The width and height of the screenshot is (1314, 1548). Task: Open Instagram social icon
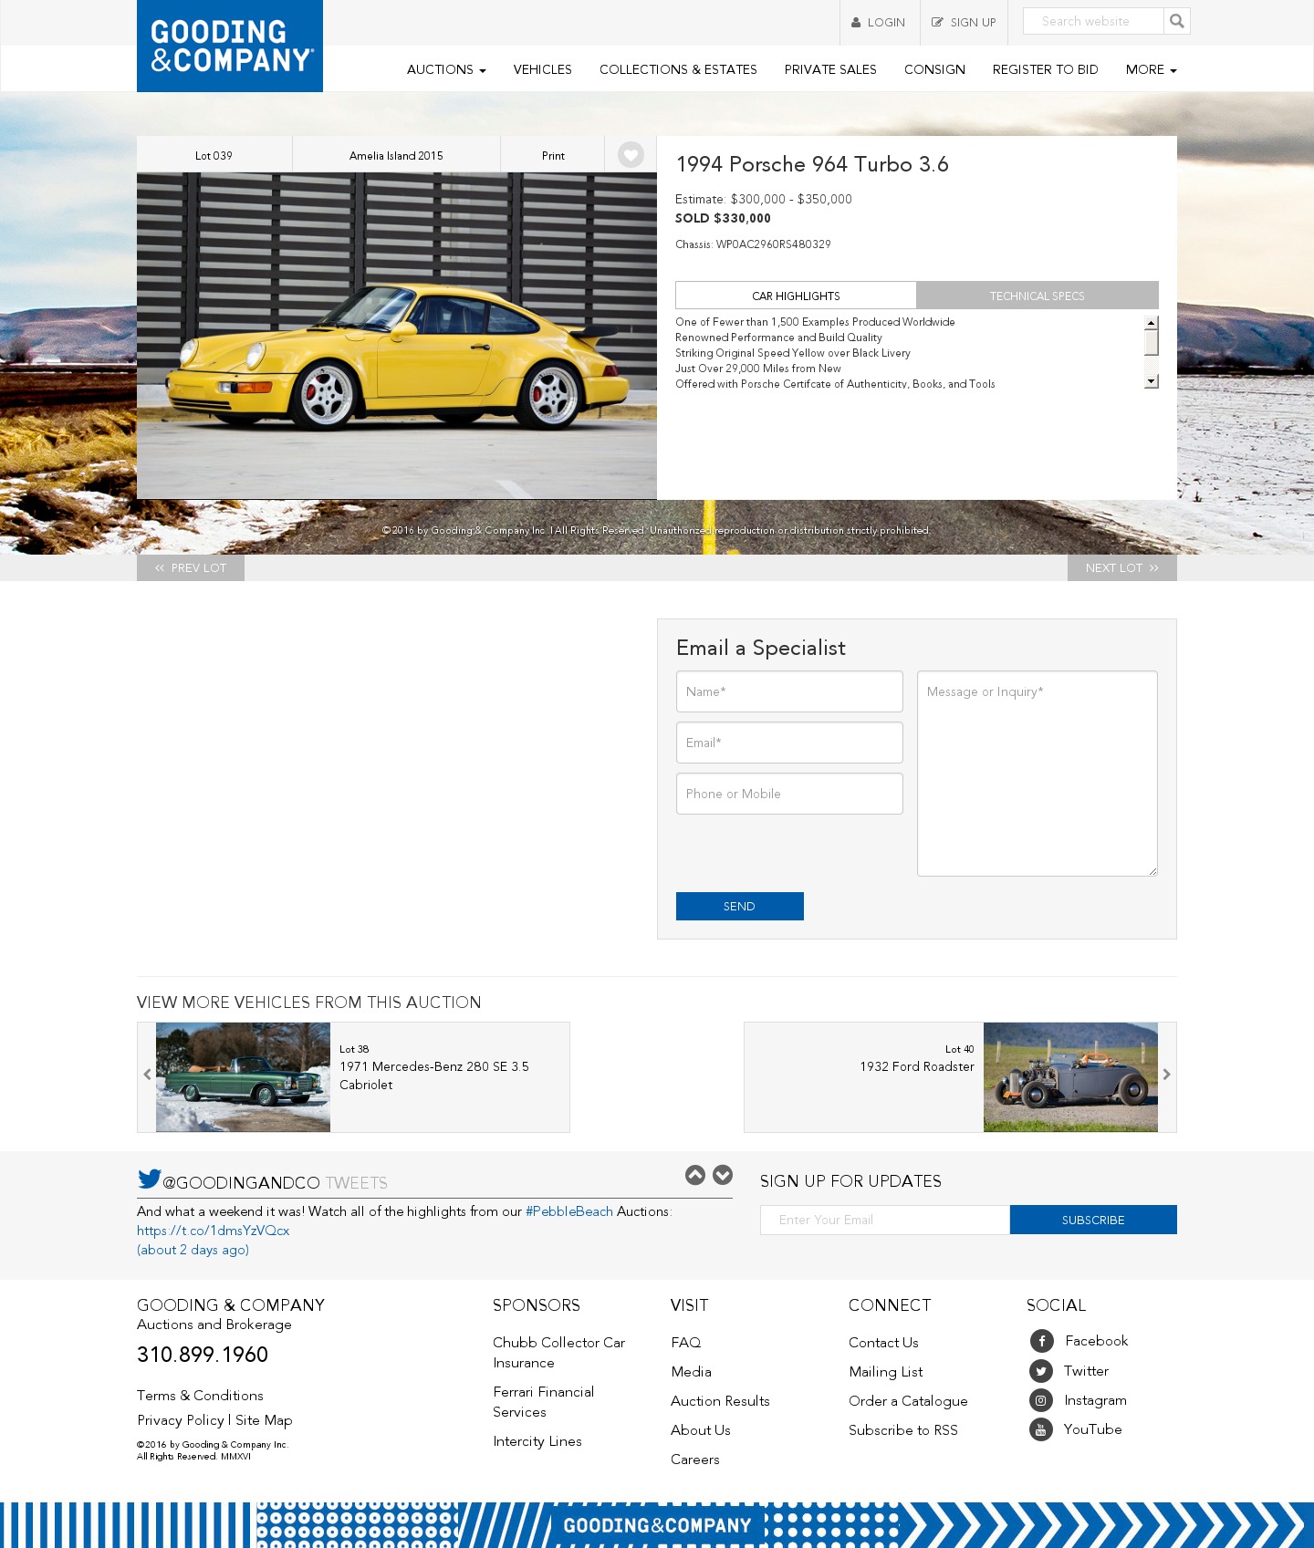(x=1041, y=1400)
